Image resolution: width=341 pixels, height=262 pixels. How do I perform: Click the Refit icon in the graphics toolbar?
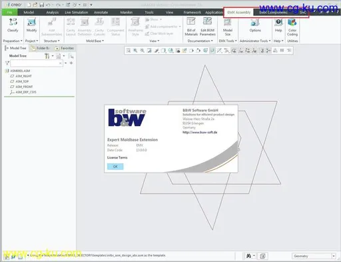pyautogui.click(x=129, y=51)
